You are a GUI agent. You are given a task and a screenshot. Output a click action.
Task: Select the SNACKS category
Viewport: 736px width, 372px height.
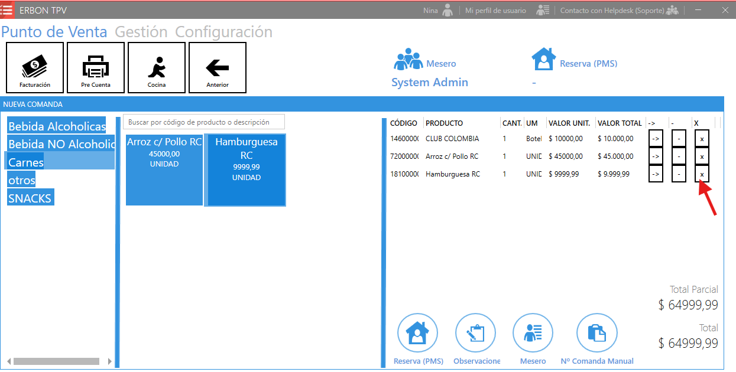30,198
